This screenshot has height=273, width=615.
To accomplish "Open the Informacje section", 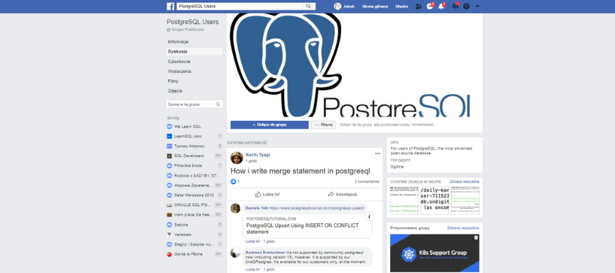I will (x=178, y=42).
